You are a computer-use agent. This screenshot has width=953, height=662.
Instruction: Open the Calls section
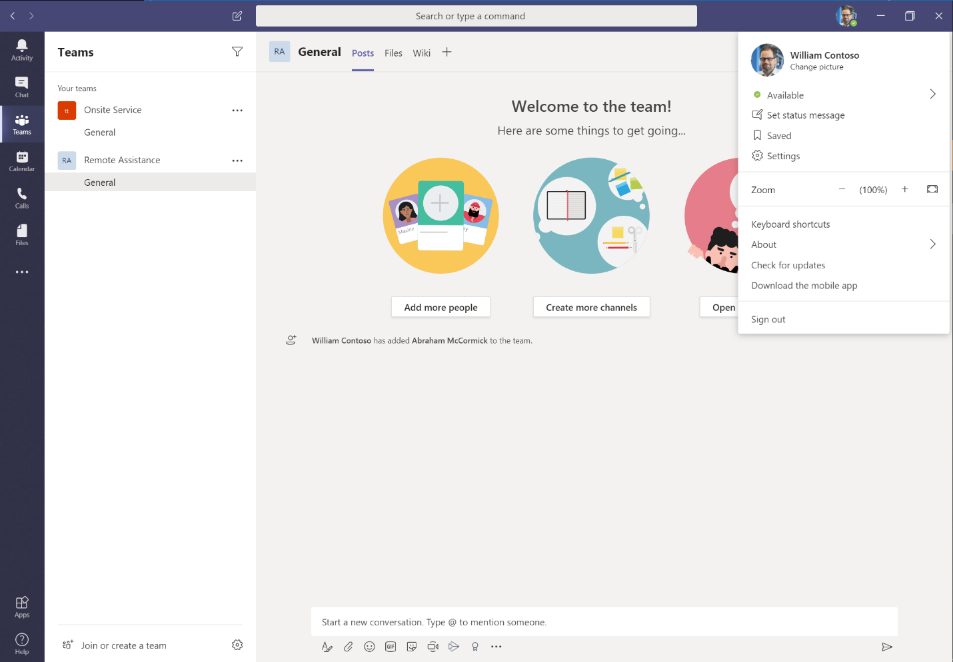point(22,198)
